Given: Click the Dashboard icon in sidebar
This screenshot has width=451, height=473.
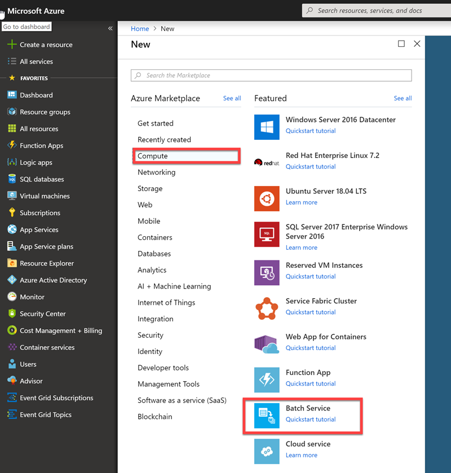Looking at the screenshot, I should (x=12, y=95).
